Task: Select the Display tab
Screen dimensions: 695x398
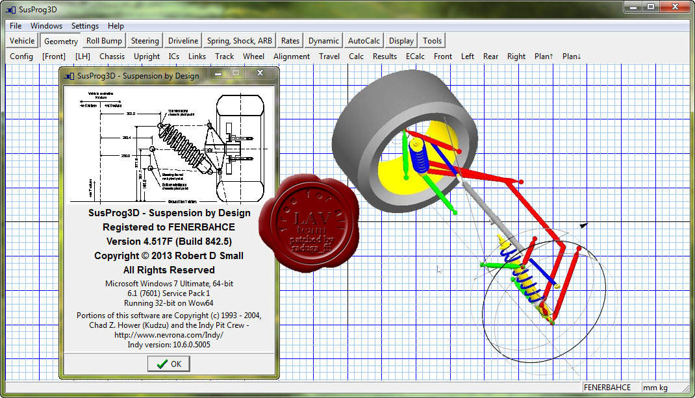Action: pos(401,41)
